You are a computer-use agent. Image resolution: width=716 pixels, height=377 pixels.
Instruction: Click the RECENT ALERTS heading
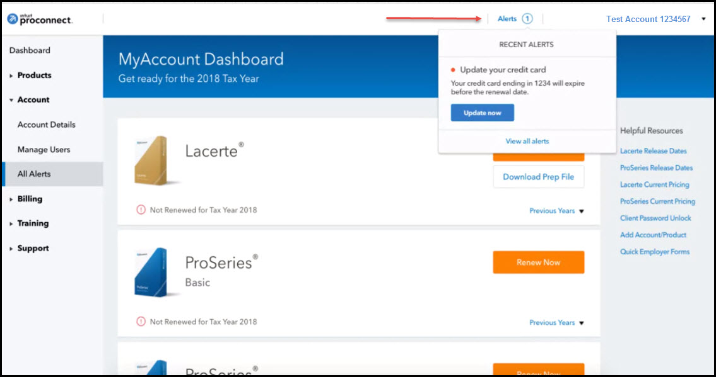(526, 45)
